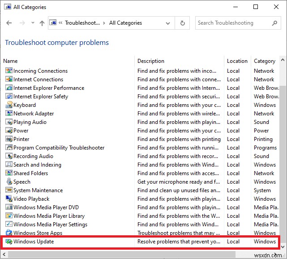Go up one level with up arrow
The width and height of the screenshot is (287, 260).
pyautogui.click(x=42, y=23)
